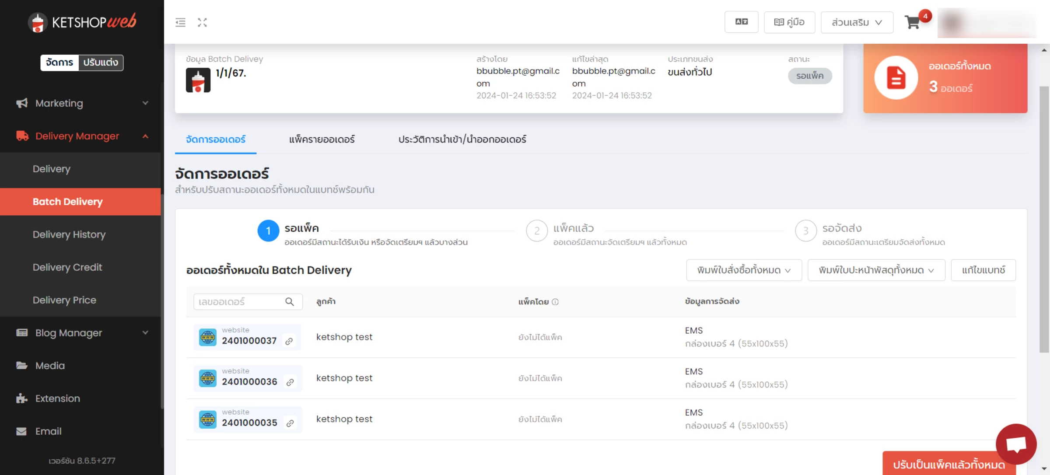
Task: Copy link icon for order 2401000036
Action: tap(290, 382)
